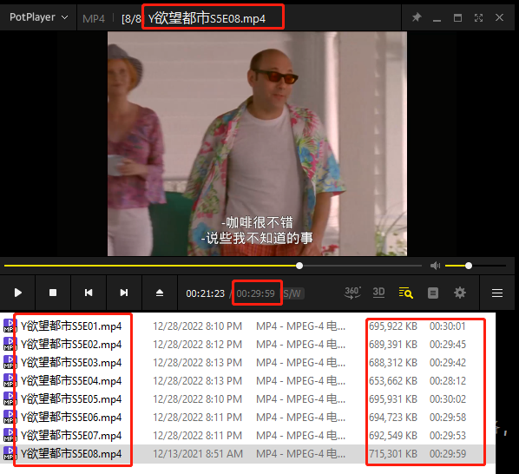Select file Y欲望都市S5E03.mp4
519x474 pixels.
pos(71,363)
